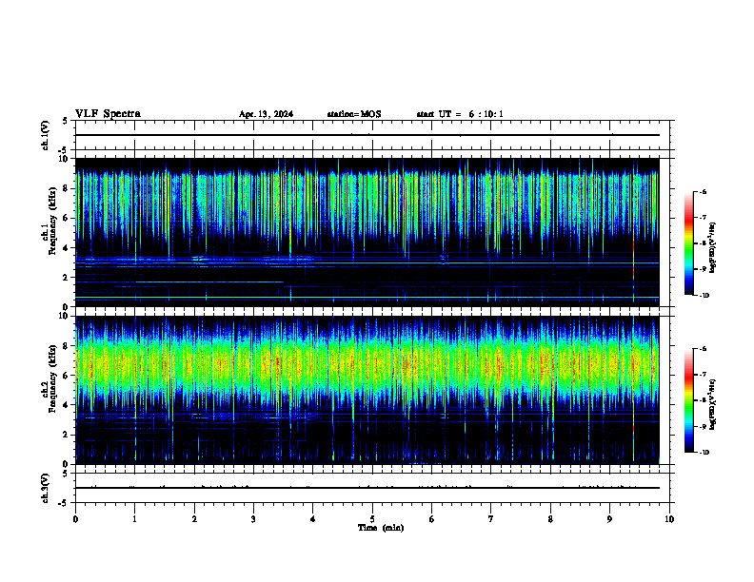754x582 pixels.
Task: Click the ch.1 "Frequency (kHz)" axis label
Action: (52, 221)
